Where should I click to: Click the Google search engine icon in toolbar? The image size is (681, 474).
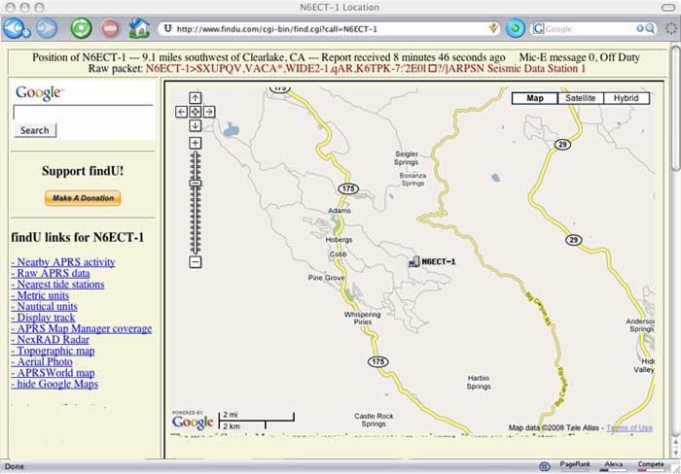click(538, 29)
